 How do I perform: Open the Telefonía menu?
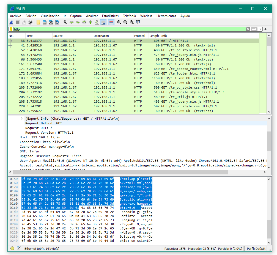click(129, 16)
